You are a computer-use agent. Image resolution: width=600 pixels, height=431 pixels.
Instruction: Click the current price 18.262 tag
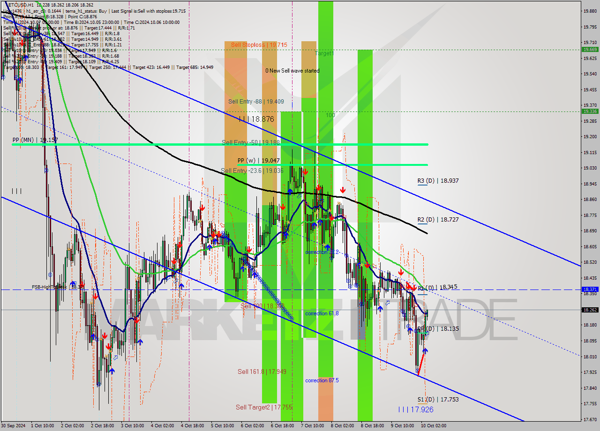pos(590,310)
